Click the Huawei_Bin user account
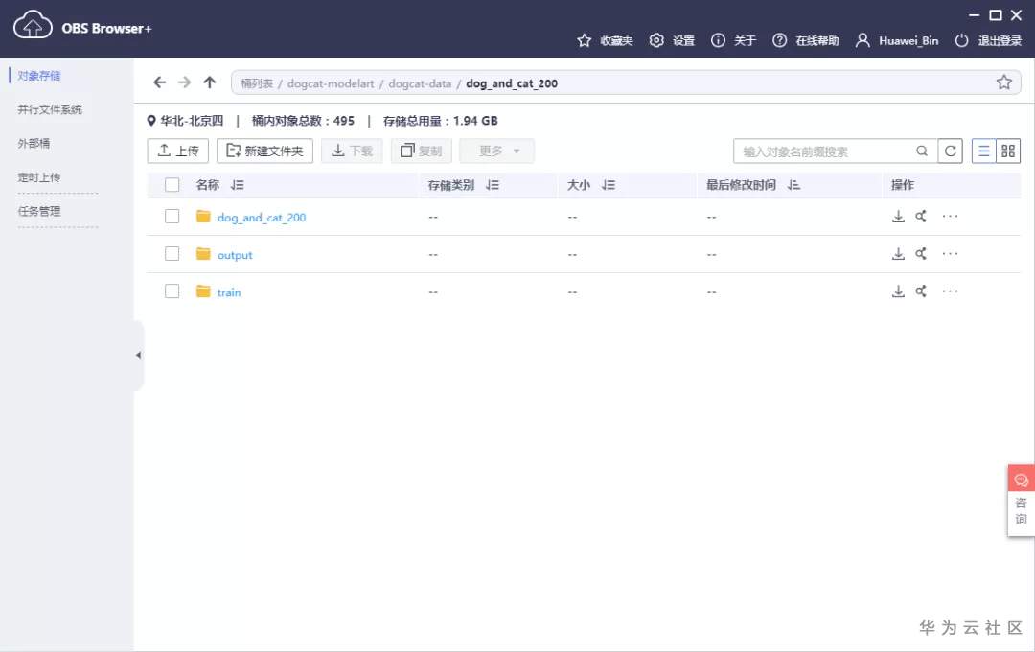Viewport: 1035px width, 652px height. pos(896,41)
